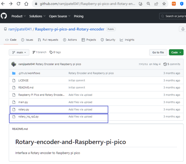Click the file icon beside main.py
Viewport: 186px width, 164px height.
[14, 102]
